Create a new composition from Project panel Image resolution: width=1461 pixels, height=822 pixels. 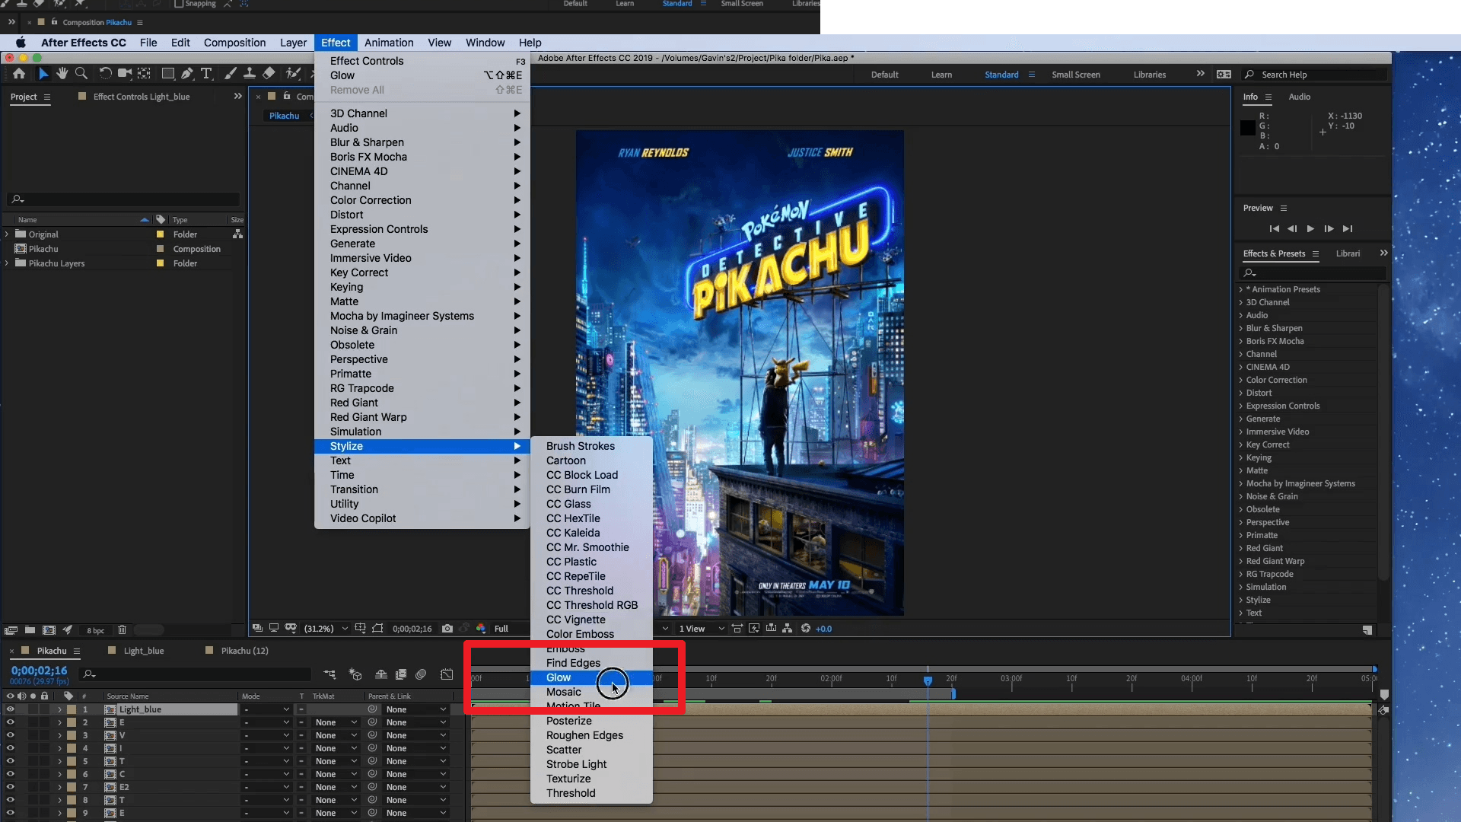tap(49, 630)
